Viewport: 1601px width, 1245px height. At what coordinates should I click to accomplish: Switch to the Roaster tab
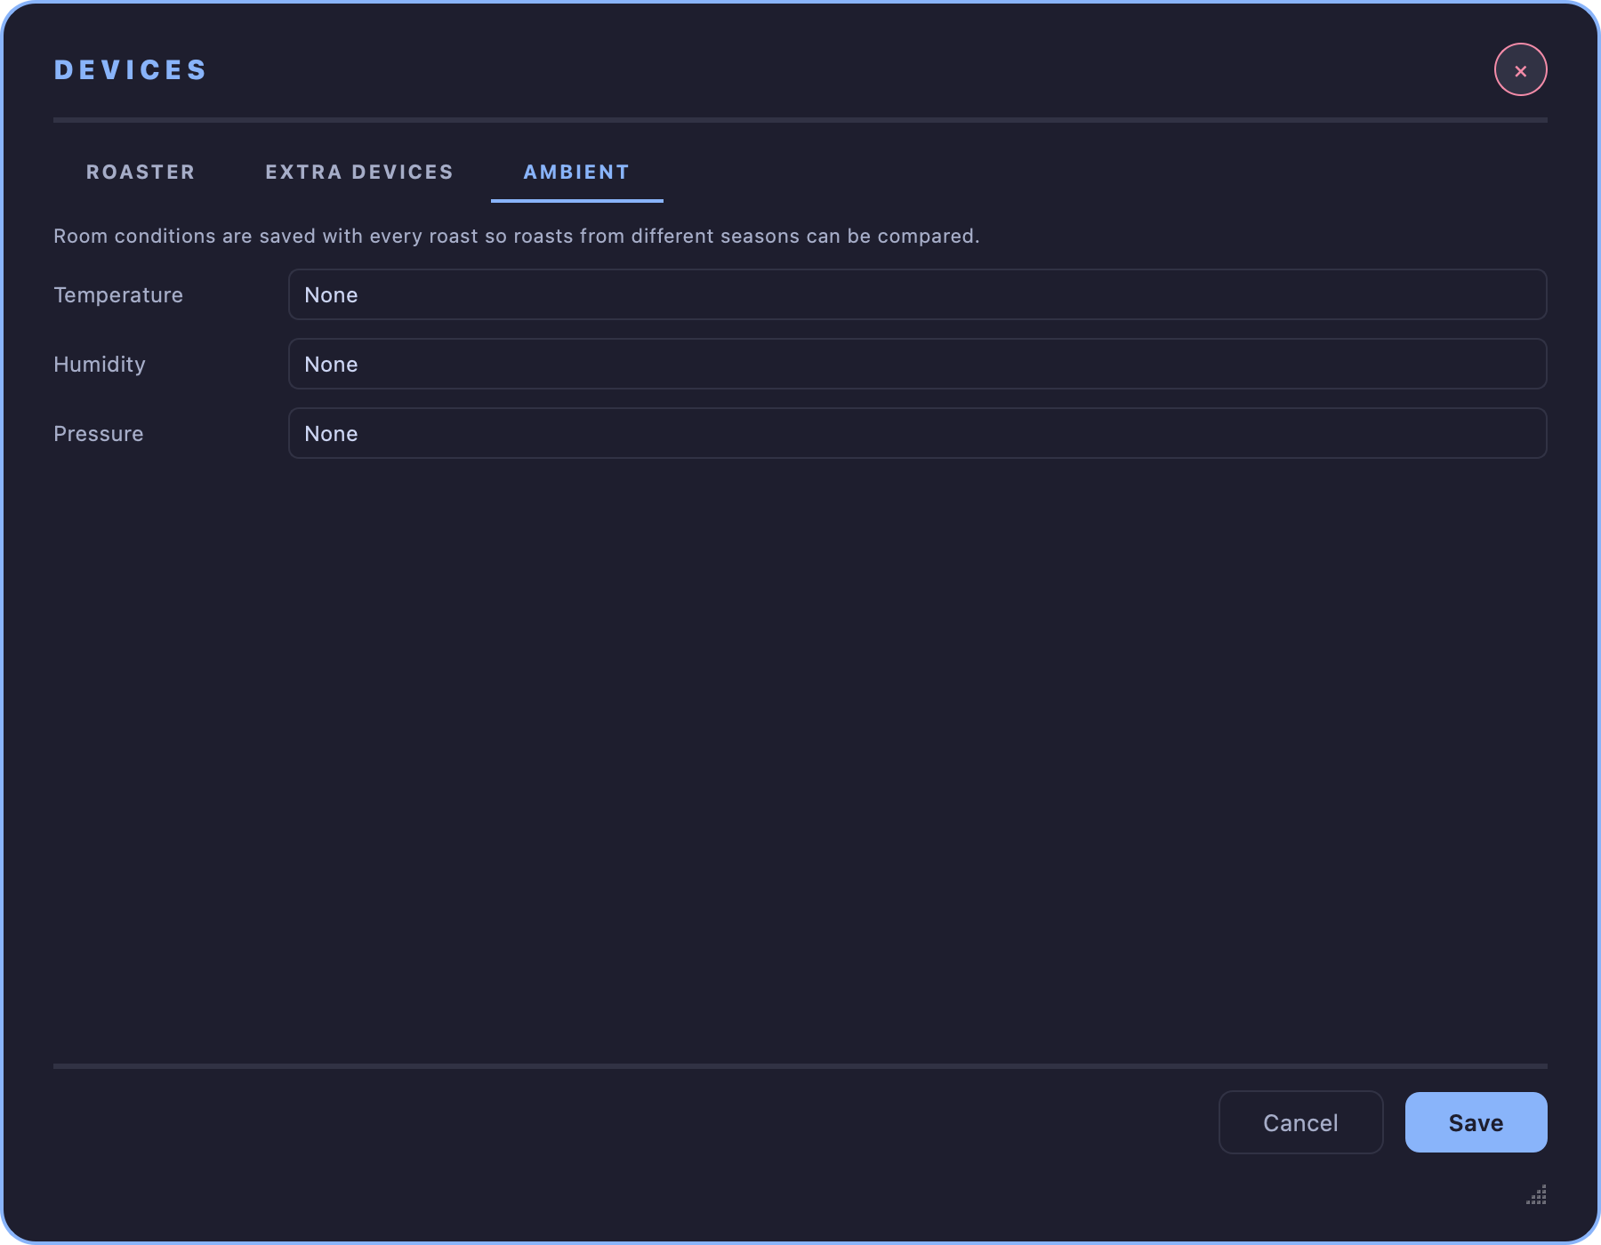coord(141,173)
